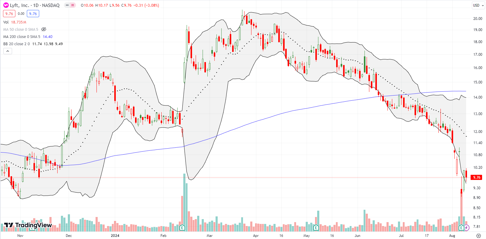Click the Dec label on time axis
486x239 pixels.
coord(69,236)
